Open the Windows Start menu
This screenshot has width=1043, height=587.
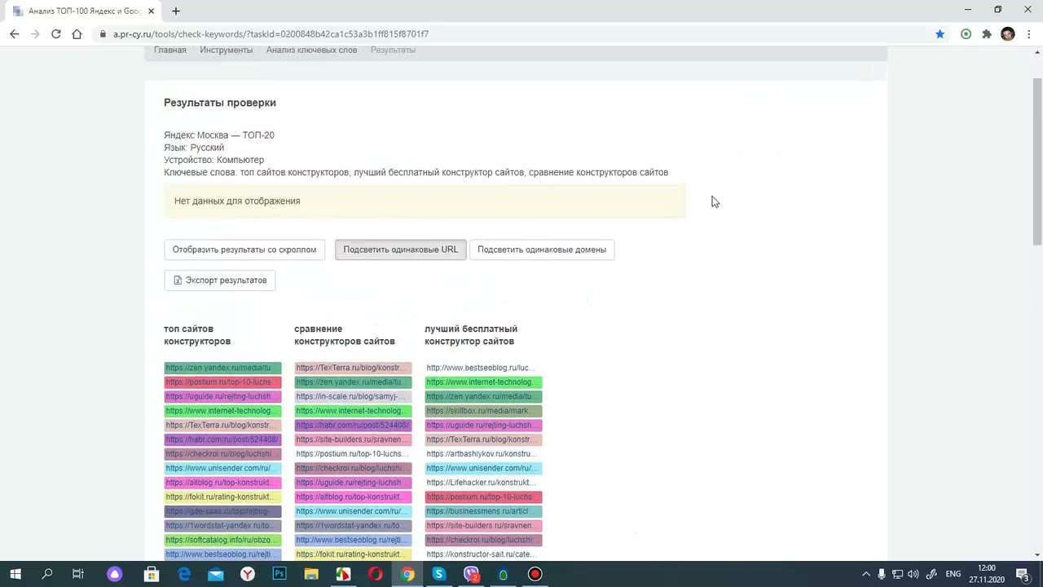pos(15,574)
